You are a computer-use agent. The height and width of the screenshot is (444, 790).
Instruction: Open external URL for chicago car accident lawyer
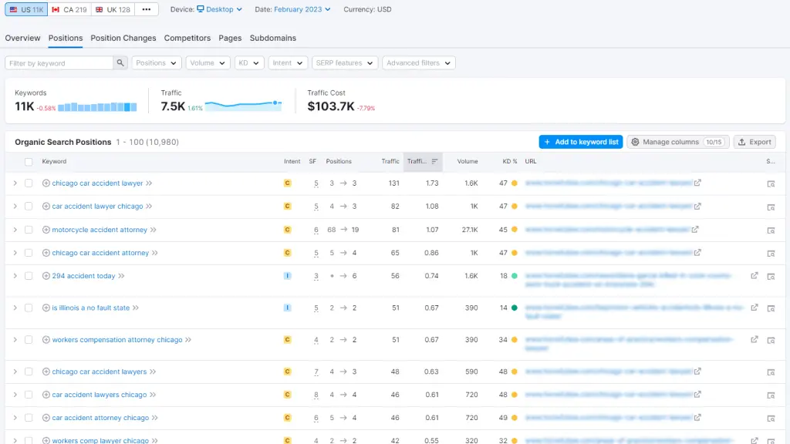[697, 183]
